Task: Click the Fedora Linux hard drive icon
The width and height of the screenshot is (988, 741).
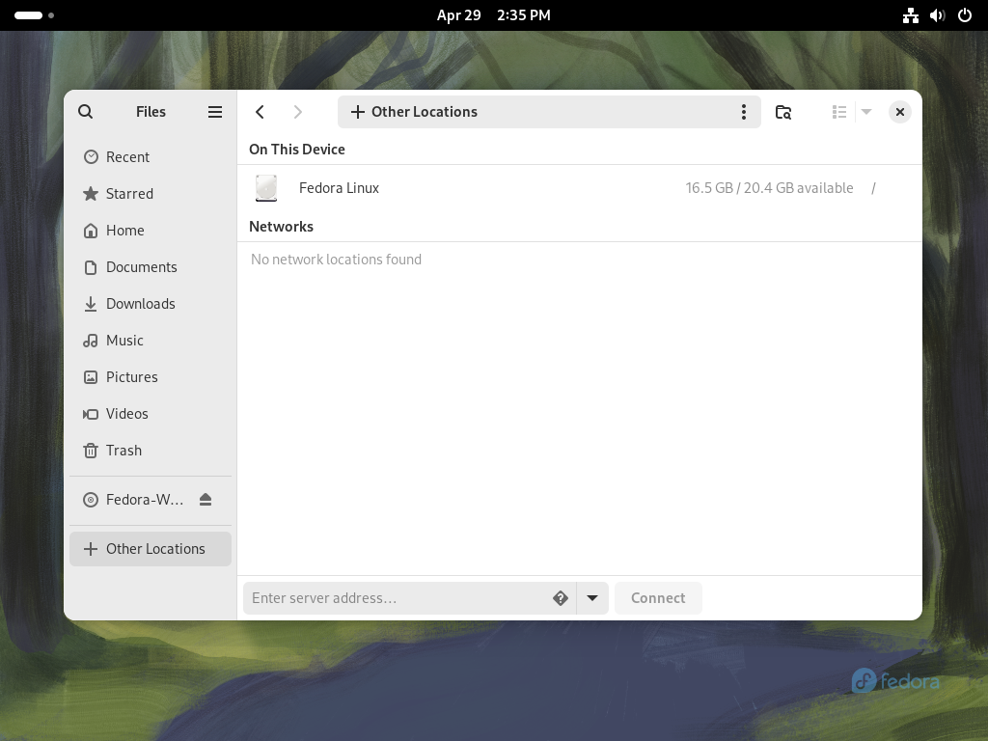Action: pyautogui.click(x=266, y=188)
